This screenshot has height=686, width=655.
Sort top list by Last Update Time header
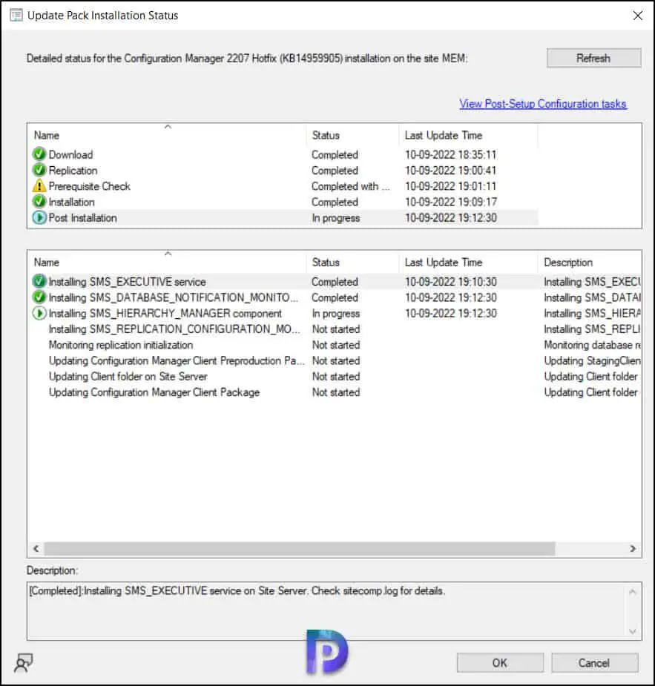(468, 135)
